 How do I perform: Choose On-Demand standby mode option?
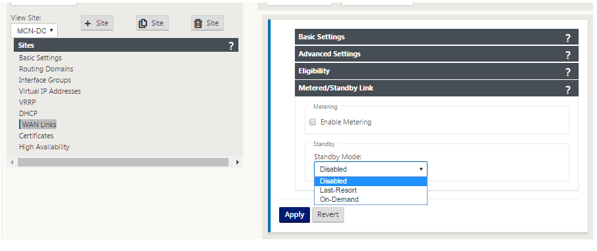370,199
